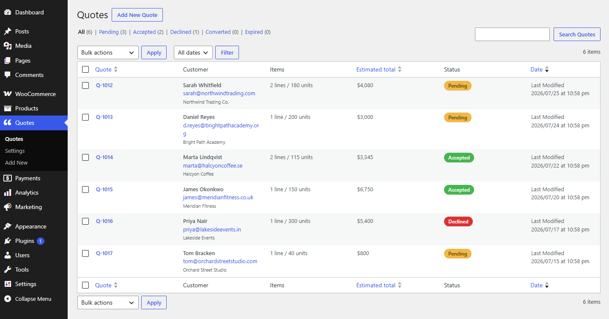Click email tom@orchardstreetstudio.com
This screenshot has width=609, height=319.
(x=220, y=261)
